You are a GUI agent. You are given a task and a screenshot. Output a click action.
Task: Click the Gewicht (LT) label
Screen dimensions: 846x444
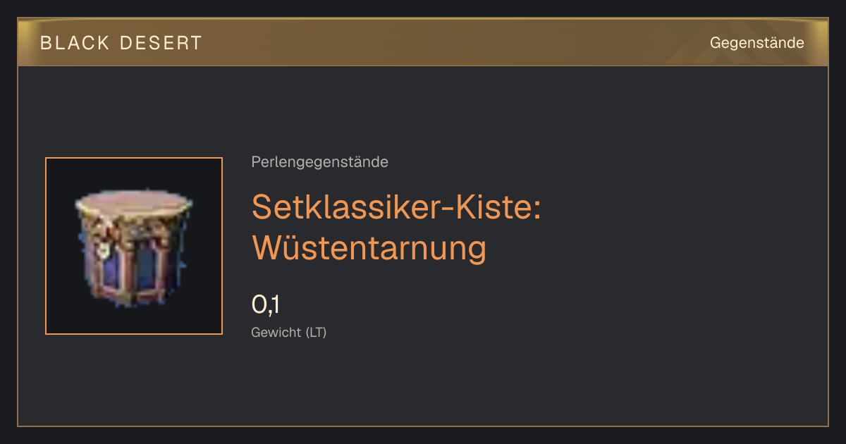point(288,333)
